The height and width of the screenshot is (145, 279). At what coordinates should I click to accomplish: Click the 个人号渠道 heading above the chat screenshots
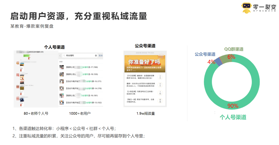coord(54,47)
